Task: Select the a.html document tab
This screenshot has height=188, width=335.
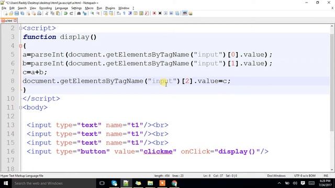Action: pos(8,21)
